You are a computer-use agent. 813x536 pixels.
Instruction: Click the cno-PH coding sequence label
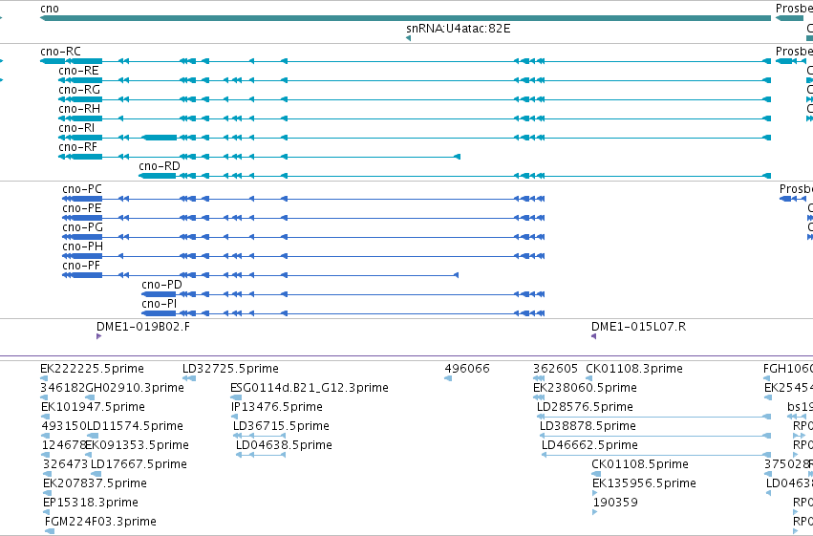tap(82, 247)
